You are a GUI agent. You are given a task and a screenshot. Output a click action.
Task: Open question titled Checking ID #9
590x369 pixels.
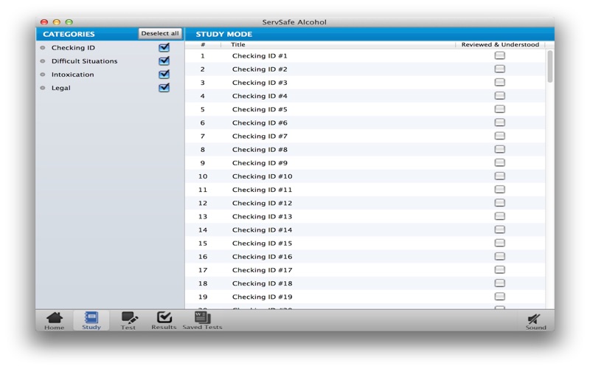(260, 162)
